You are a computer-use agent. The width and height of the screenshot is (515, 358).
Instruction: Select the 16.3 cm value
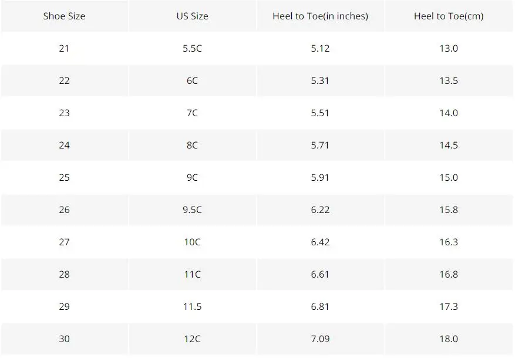pyautogui.click(x=449, y=242)
